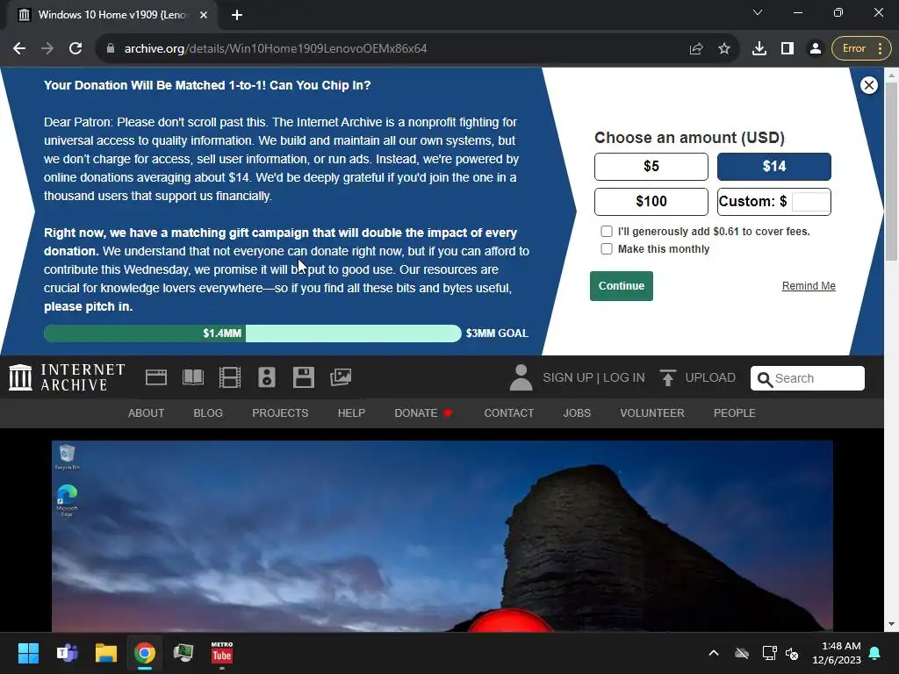Screen dimensions: 899x674
Task: Open Metro Tube app from taskbar
Action: pyautogui.click(x=222, y=653)
